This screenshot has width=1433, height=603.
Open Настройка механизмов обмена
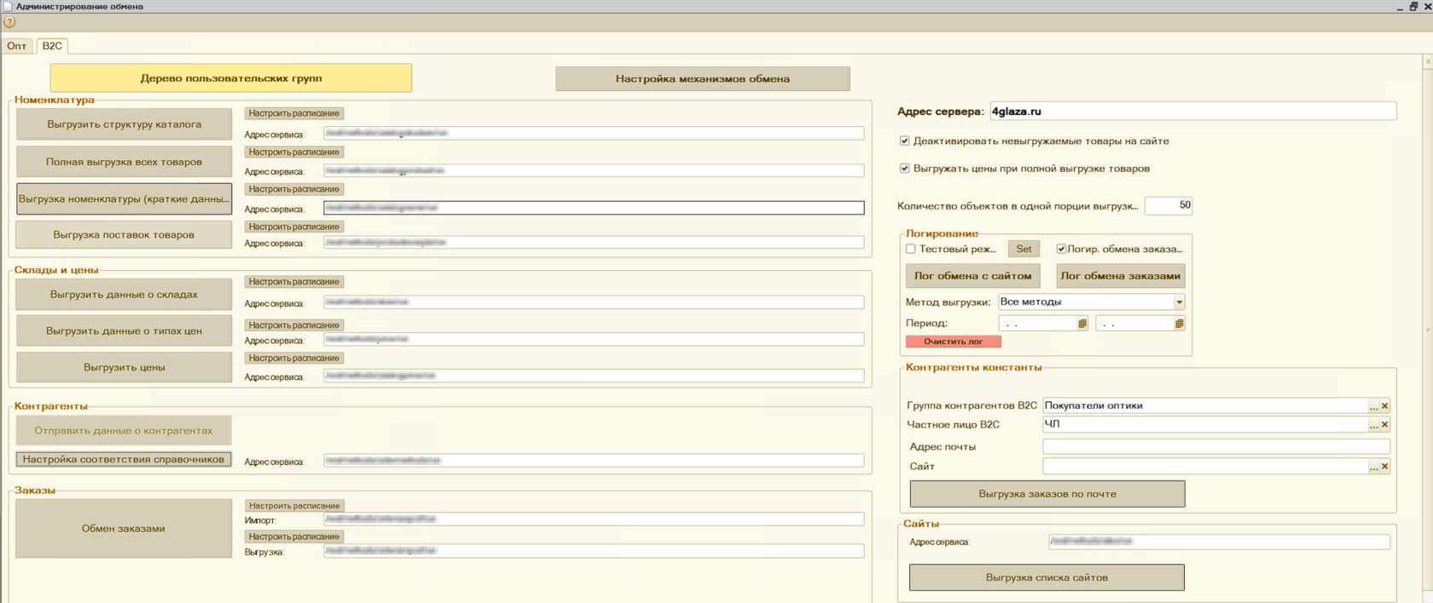tap(703, 78)
